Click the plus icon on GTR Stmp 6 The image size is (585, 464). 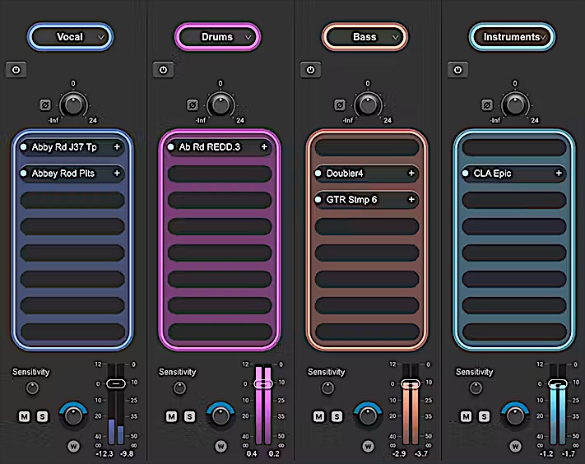pyautogui.click(x=411, y=200)
